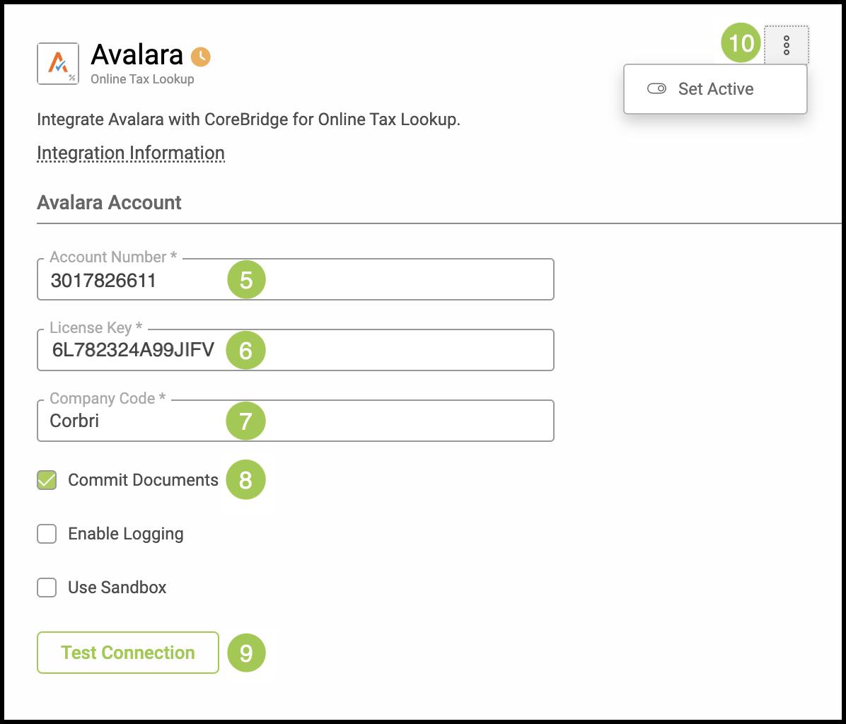Enable the Enable Logging checkbox

[x=47, y=534]
